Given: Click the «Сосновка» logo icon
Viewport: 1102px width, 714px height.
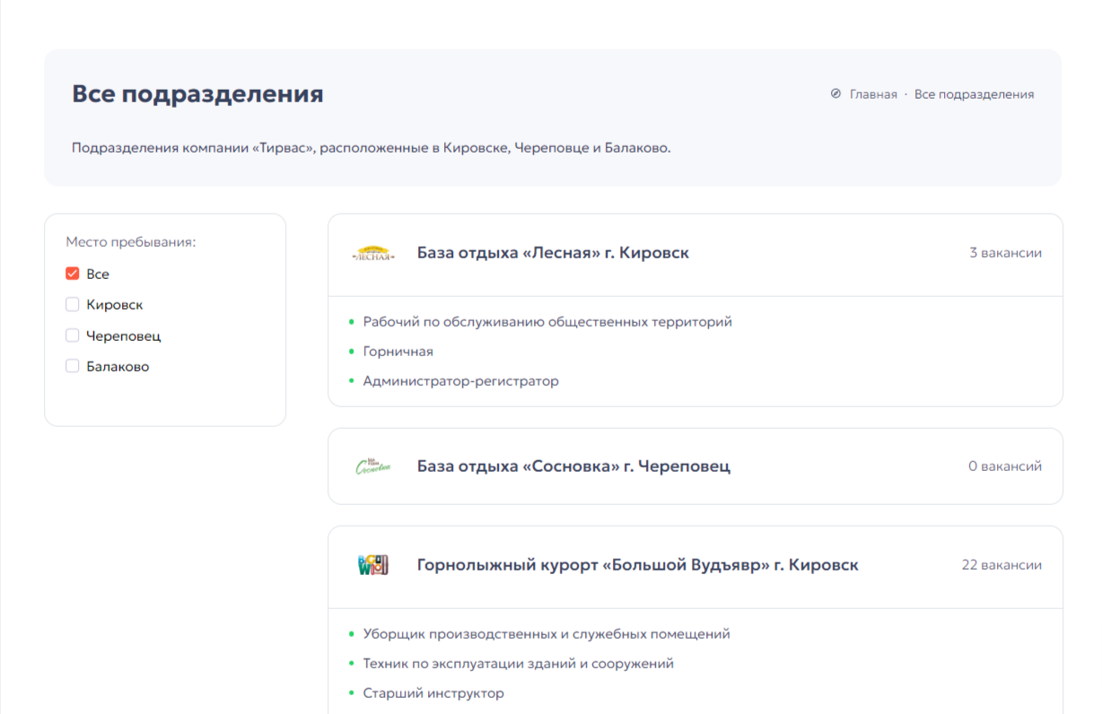Looking at the screenshot, I should point(372,466).
